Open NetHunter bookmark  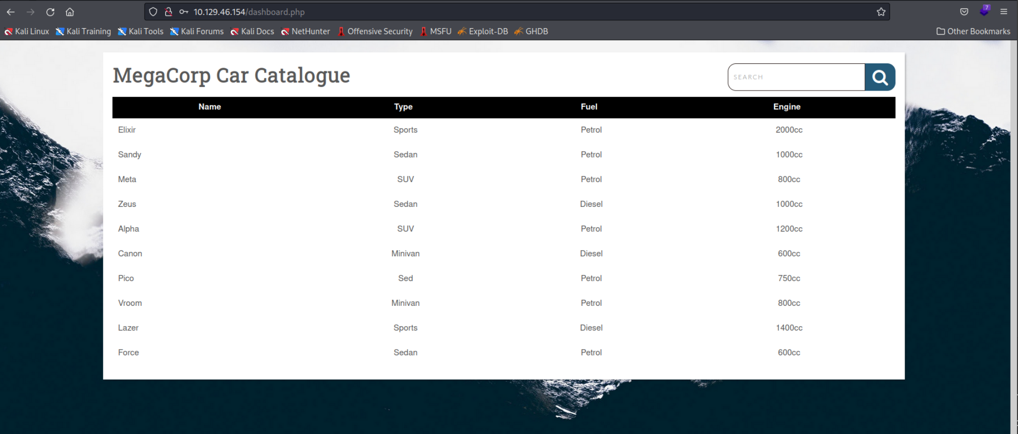coord(305,31)
